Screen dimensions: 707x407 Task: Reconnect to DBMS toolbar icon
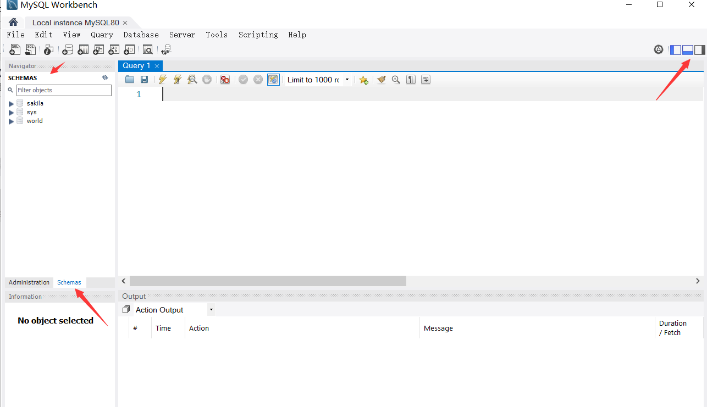166,49
